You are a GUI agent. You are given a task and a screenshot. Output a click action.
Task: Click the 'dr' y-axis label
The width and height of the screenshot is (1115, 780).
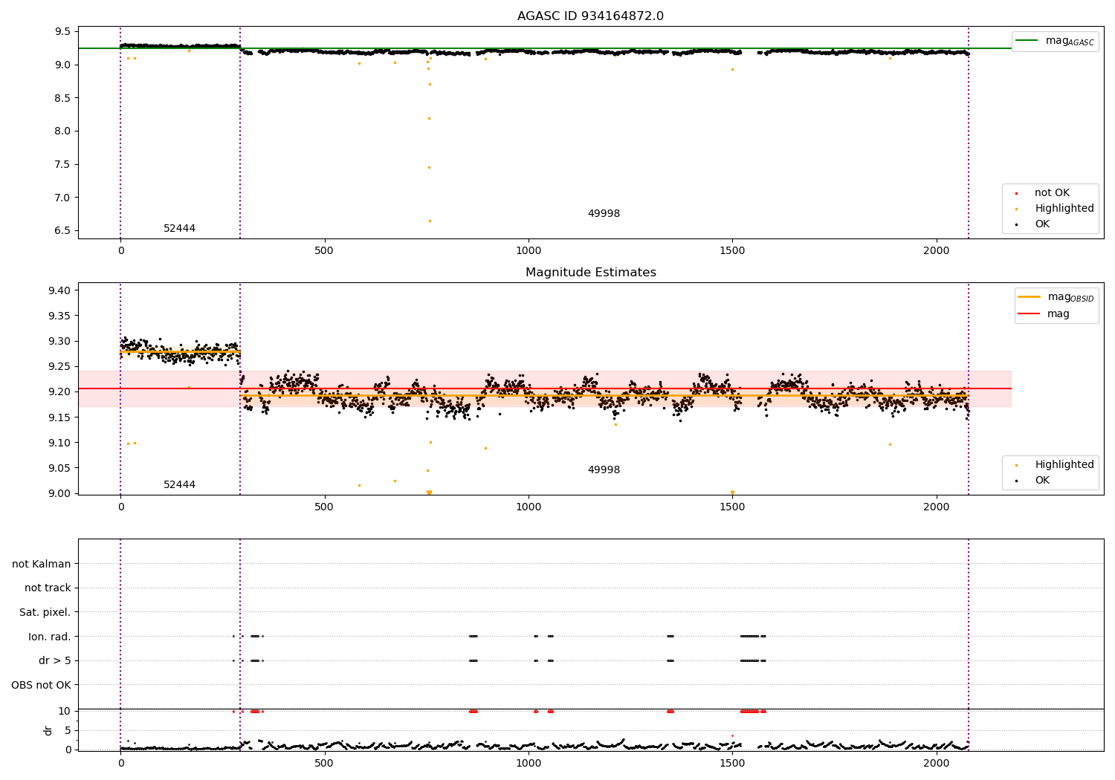48,730
